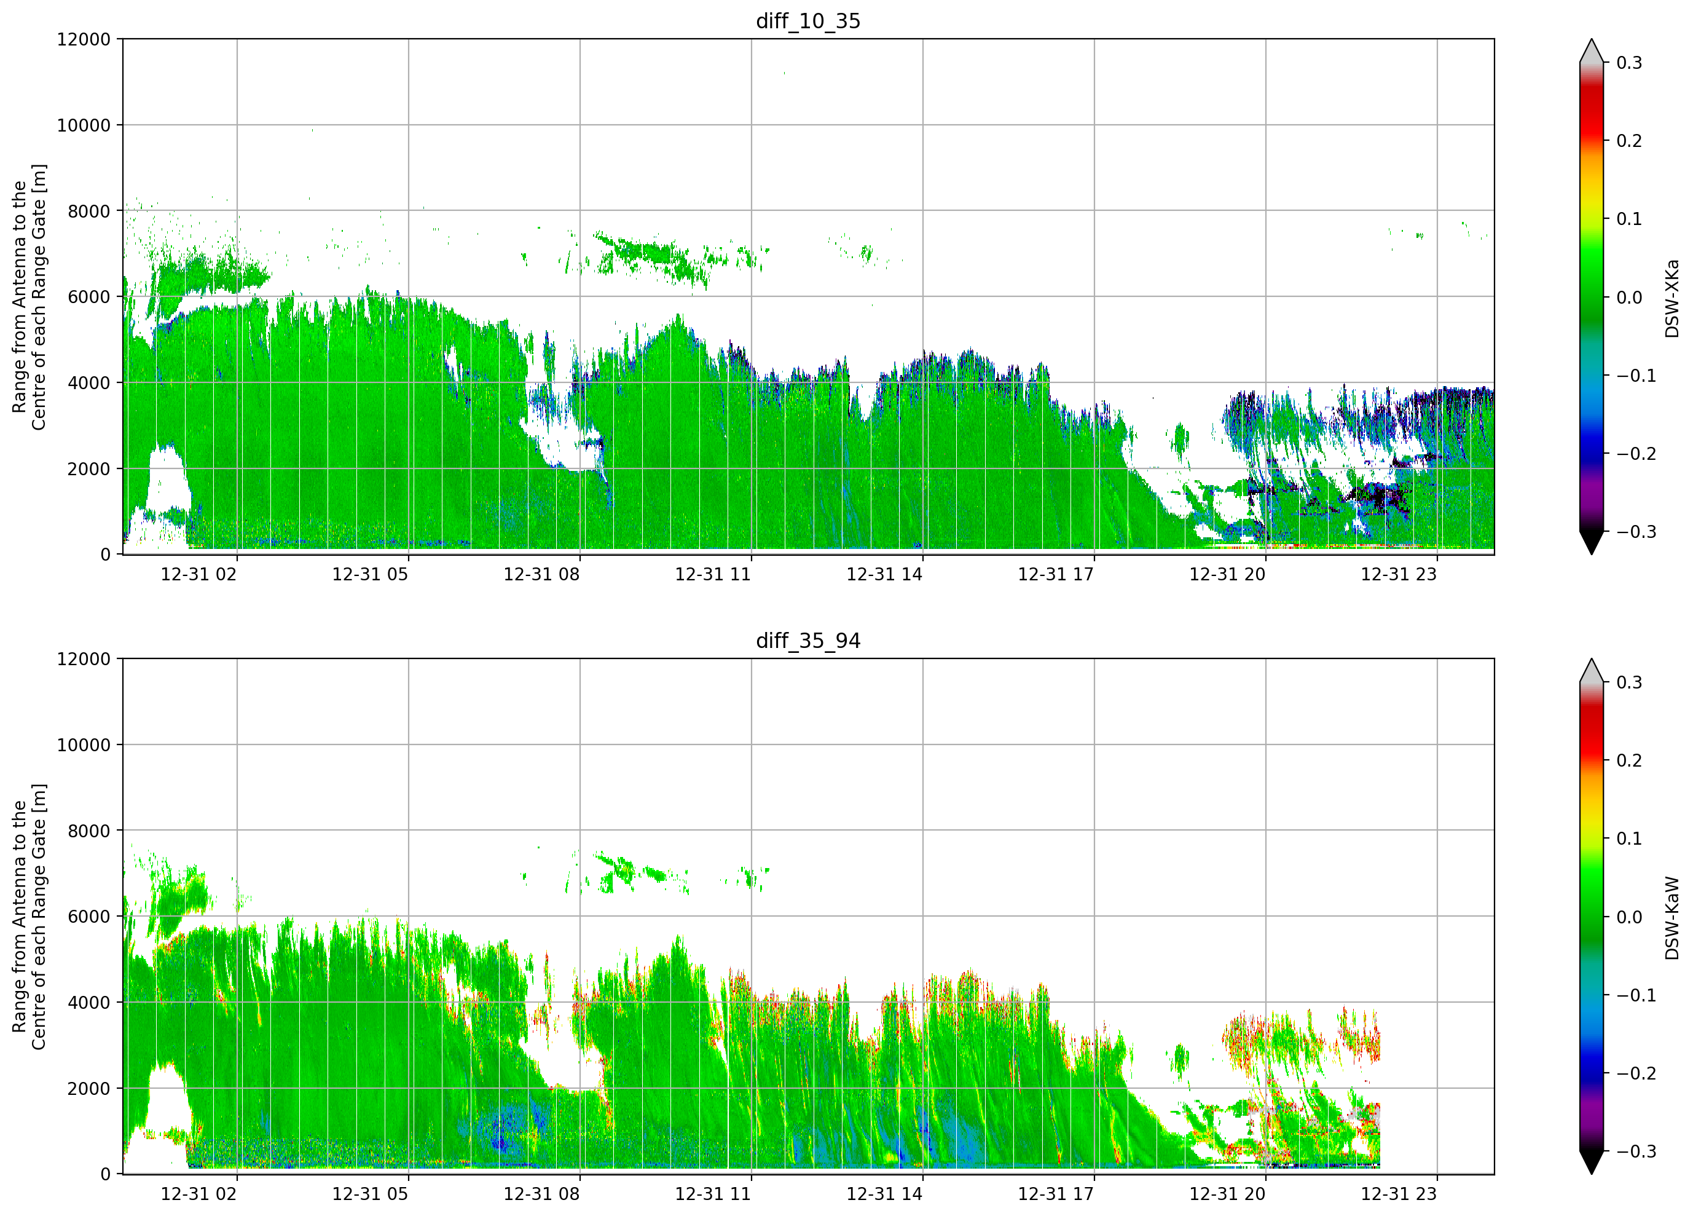Click the 12-31 08 tick under diff_35_94
Screen dimensions: 1693x1216
coord(541,1194)
